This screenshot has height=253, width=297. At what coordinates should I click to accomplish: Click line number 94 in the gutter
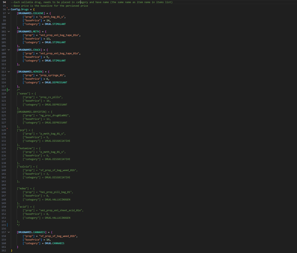point(4,2)
